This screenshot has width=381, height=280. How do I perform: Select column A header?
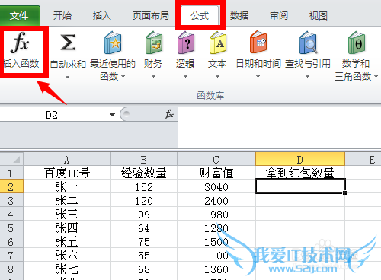[x=67, y=160]
